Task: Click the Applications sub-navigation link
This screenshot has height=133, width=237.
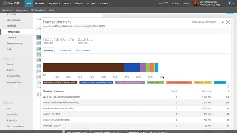Action: [7, 10]
